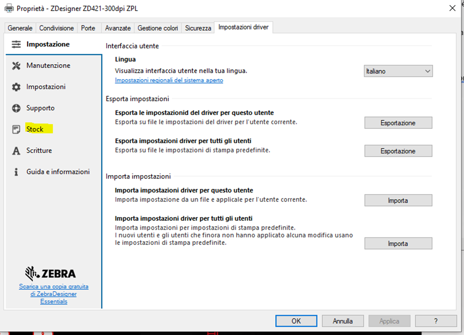464x335 pixels.
Task: Select the Gestione colori tab
Action: pos(158,28)
